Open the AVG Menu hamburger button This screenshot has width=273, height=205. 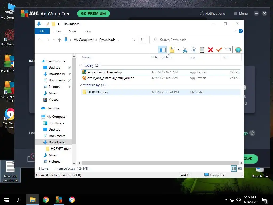tap(241, 14)
